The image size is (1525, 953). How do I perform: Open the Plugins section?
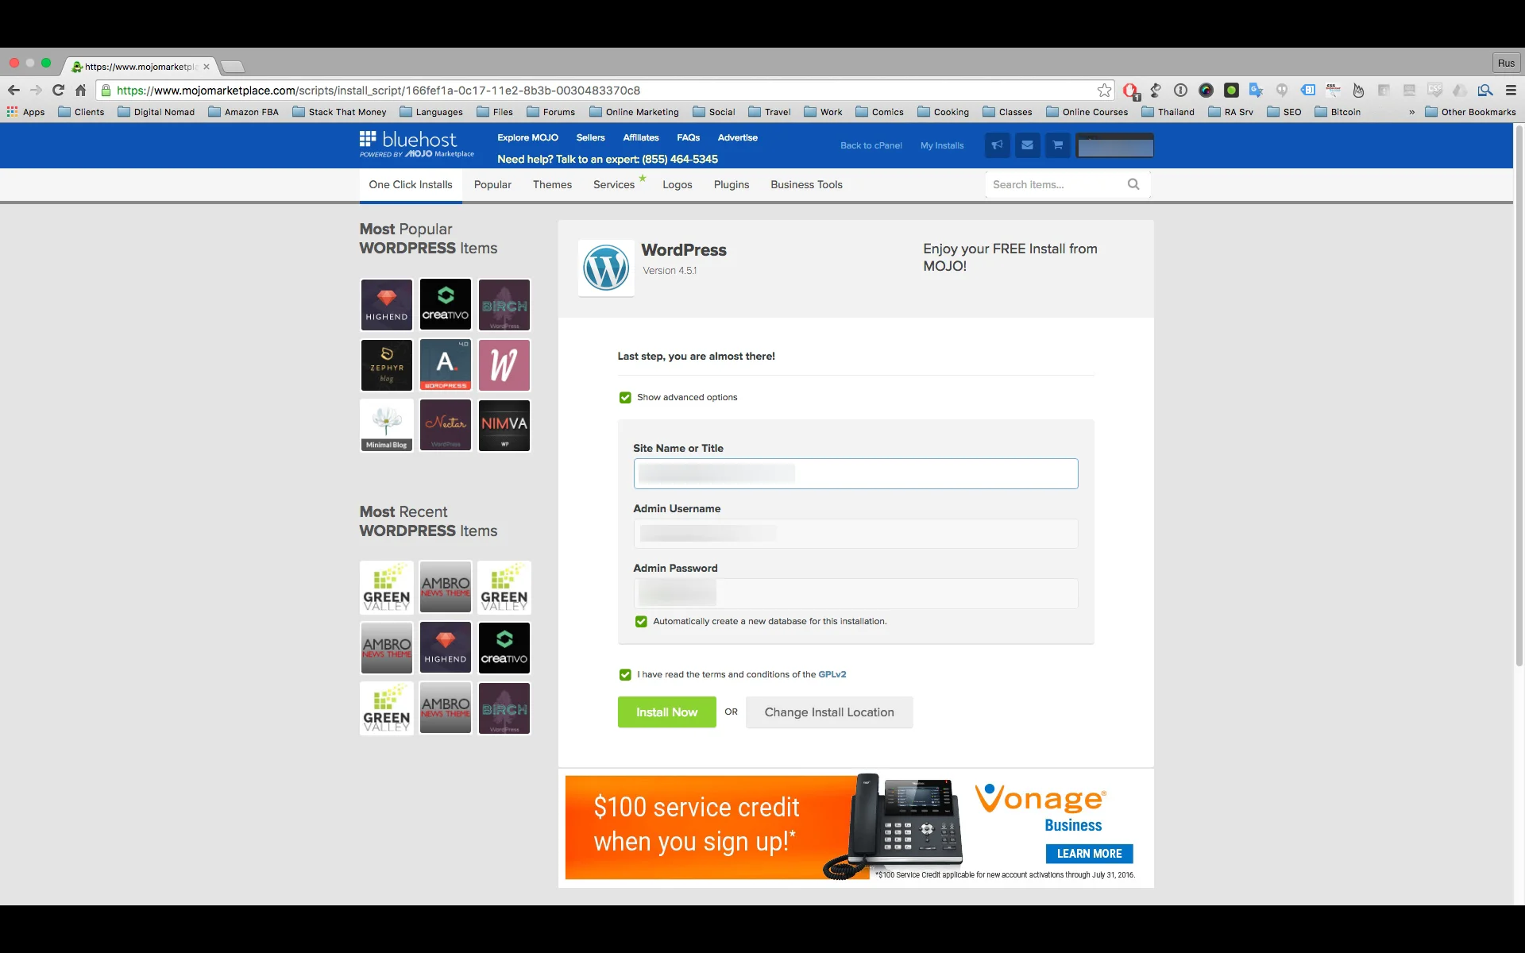click(731, 184)
